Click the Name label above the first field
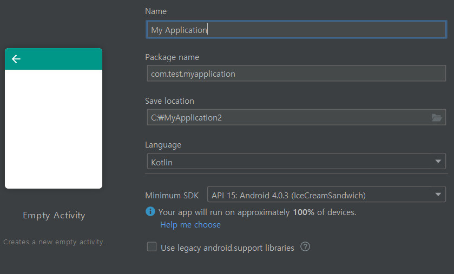 tap(156, 11)
